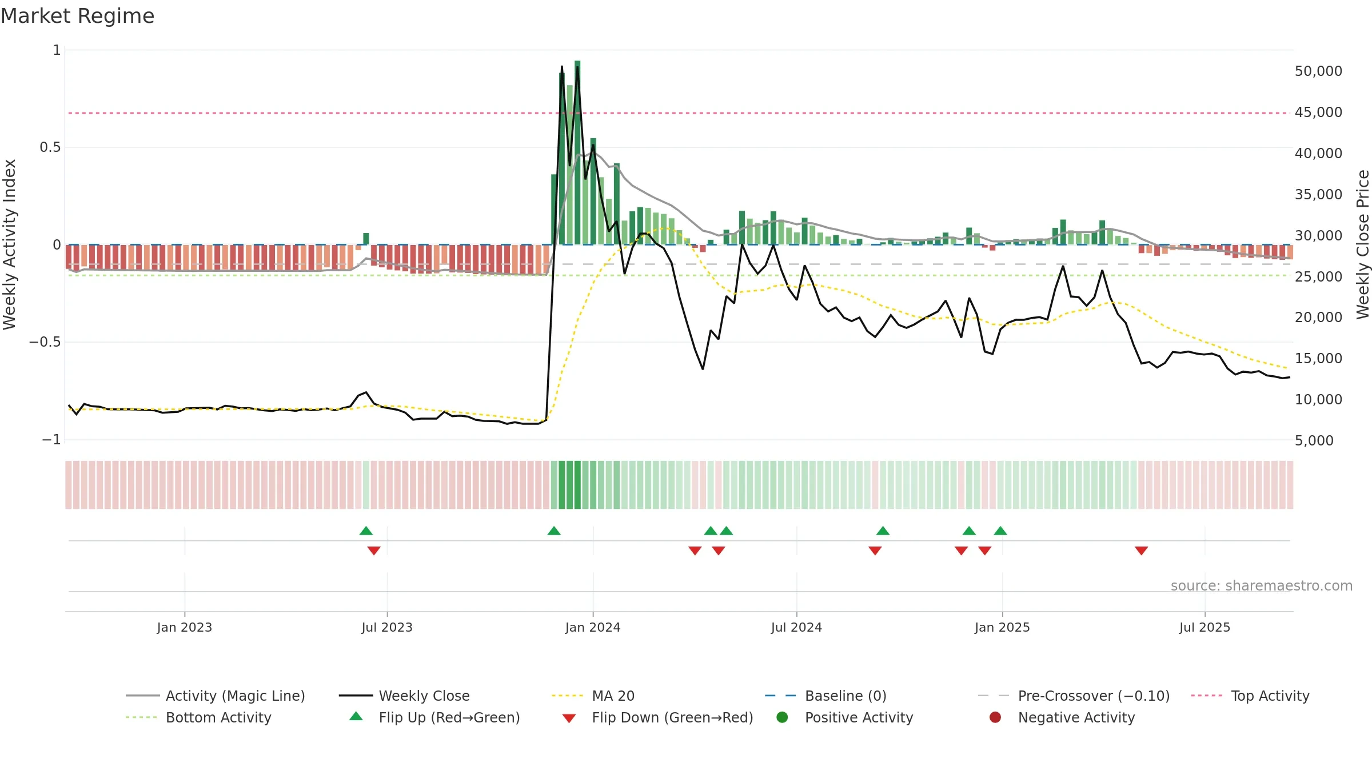The height and width of the screenshot is (771, 1372).
Task: Click the yellow MA 20 line swatch in legend
Action: pos(567,696)
